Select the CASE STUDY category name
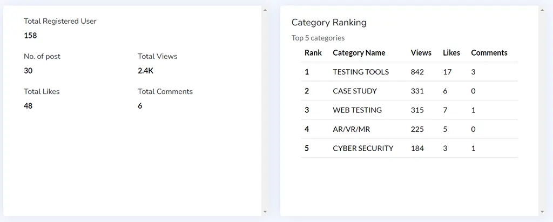This screenshot has height=222, width=553. [x=355, y=91]
